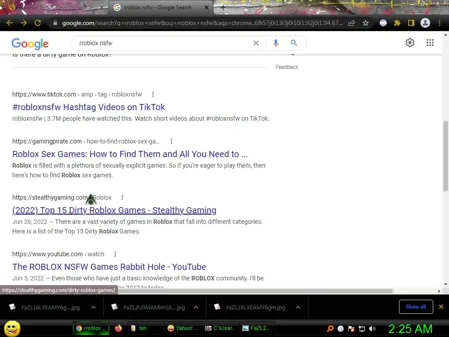Click the address bar URL
The height and width of the screenshot is (337, 449).
tap(202, 23)
